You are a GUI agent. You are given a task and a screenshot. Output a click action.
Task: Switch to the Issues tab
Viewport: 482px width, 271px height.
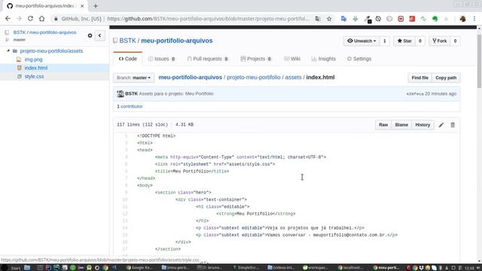coord(162,59)
